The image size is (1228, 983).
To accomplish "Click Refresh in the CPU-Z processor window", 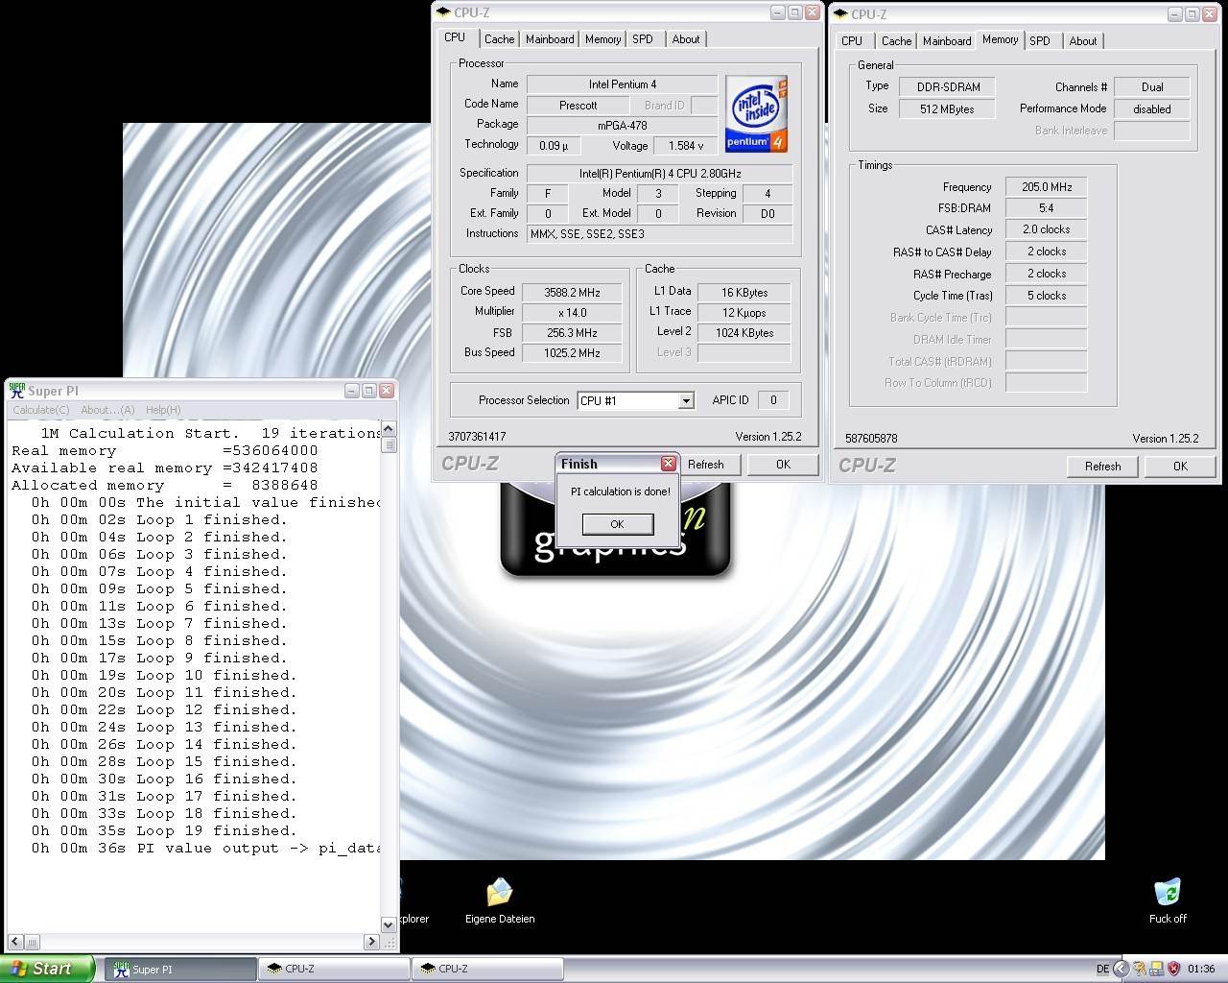I will pyautogui.click(x=706, y=465).
